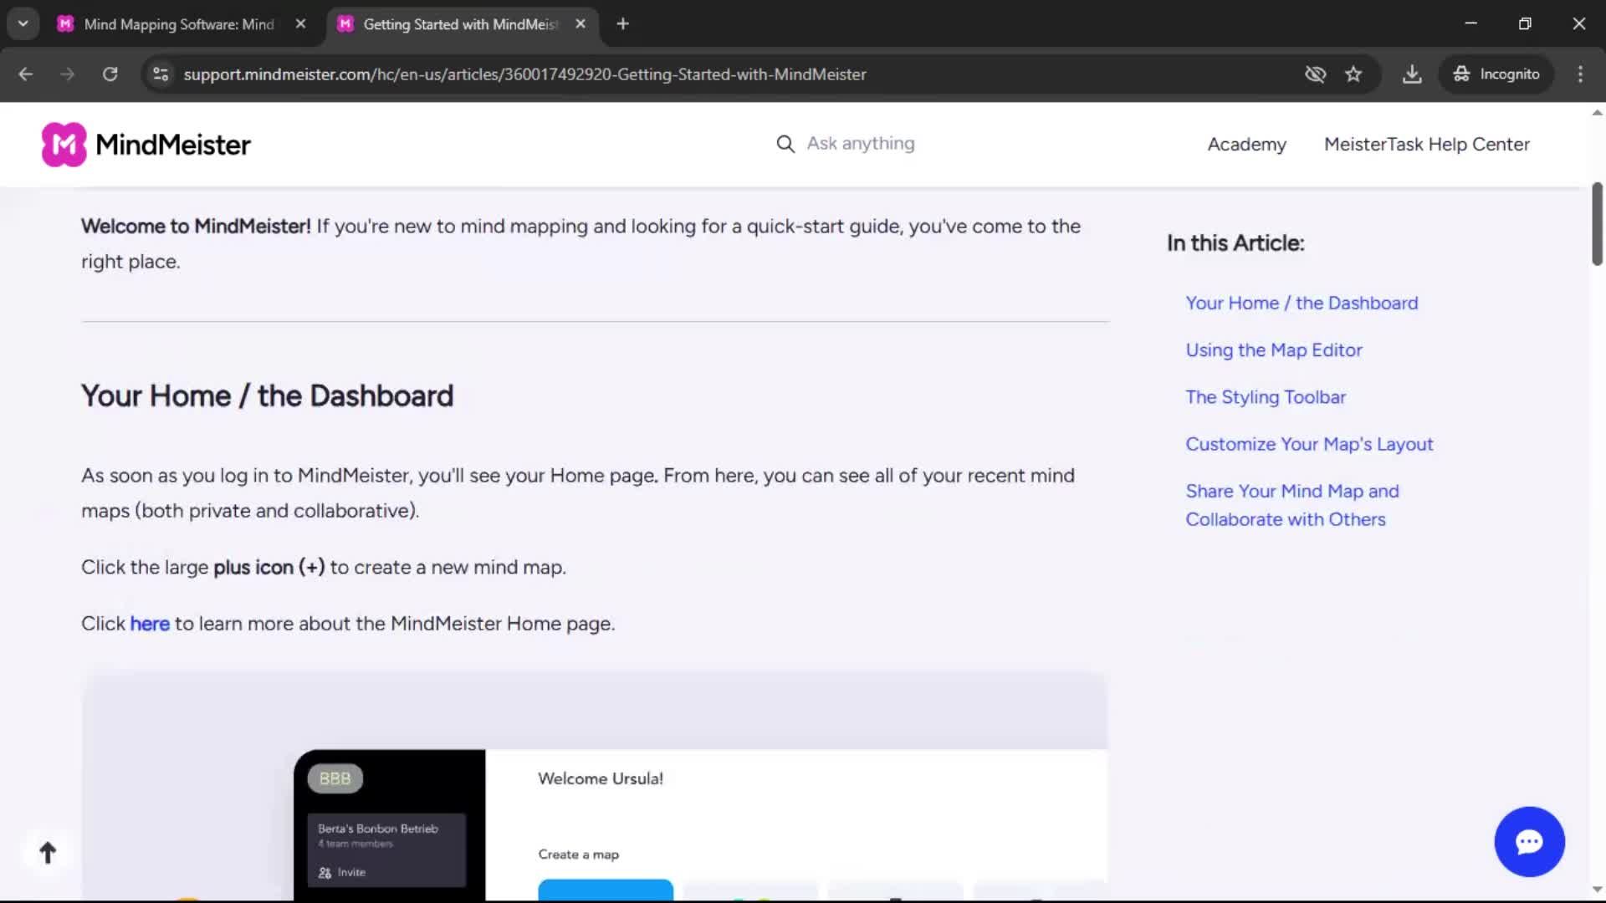Jump to Your Home / the Dashboard section
The width and height of the screenshot is (1606, 903).
(x=1302, y=303)
